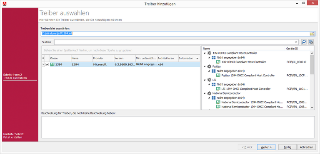The width and height of the screenshot is (320, 154).
Task: Click the device tree scrollbar up arrow
Action: (x=312, y=53)
